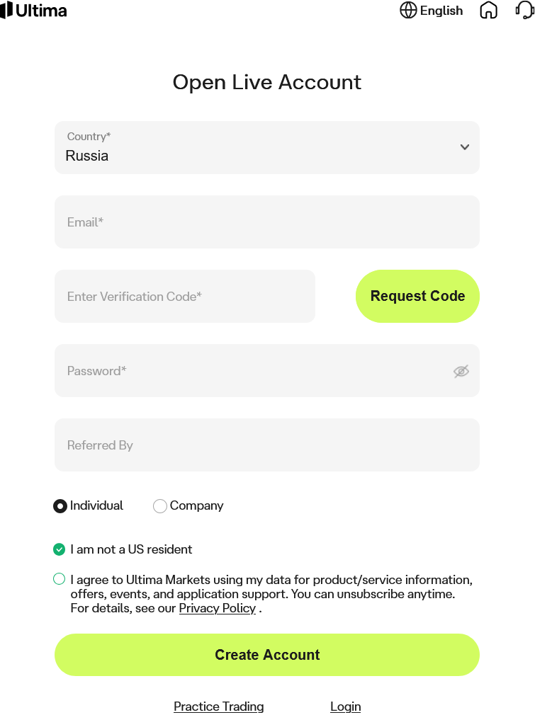Open the Privacy Policy link

point(217,608)
